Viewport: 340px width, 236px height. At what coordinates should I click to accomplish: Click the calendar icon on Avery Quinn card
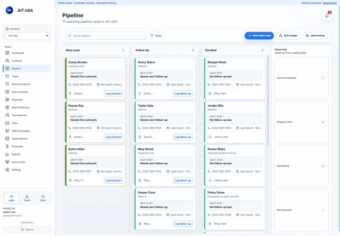point(168,85)
